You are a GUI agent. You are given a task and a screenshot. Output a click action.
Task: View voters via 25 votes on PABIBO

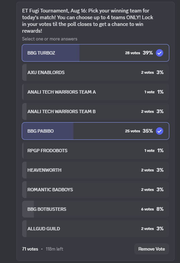pos(133,131)
